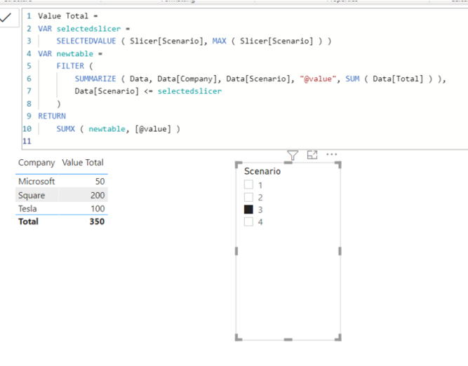
Task: Click the Total row label
Action: pyautogui.click(x=28, y=222)
